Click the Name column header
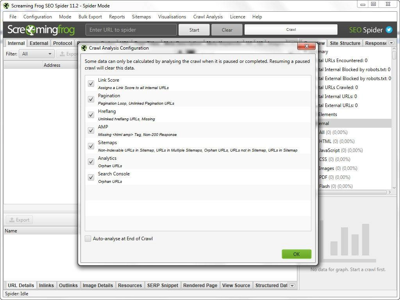Image resolution: width=400 pixels, height=300 pixels. tap(41, 230)
